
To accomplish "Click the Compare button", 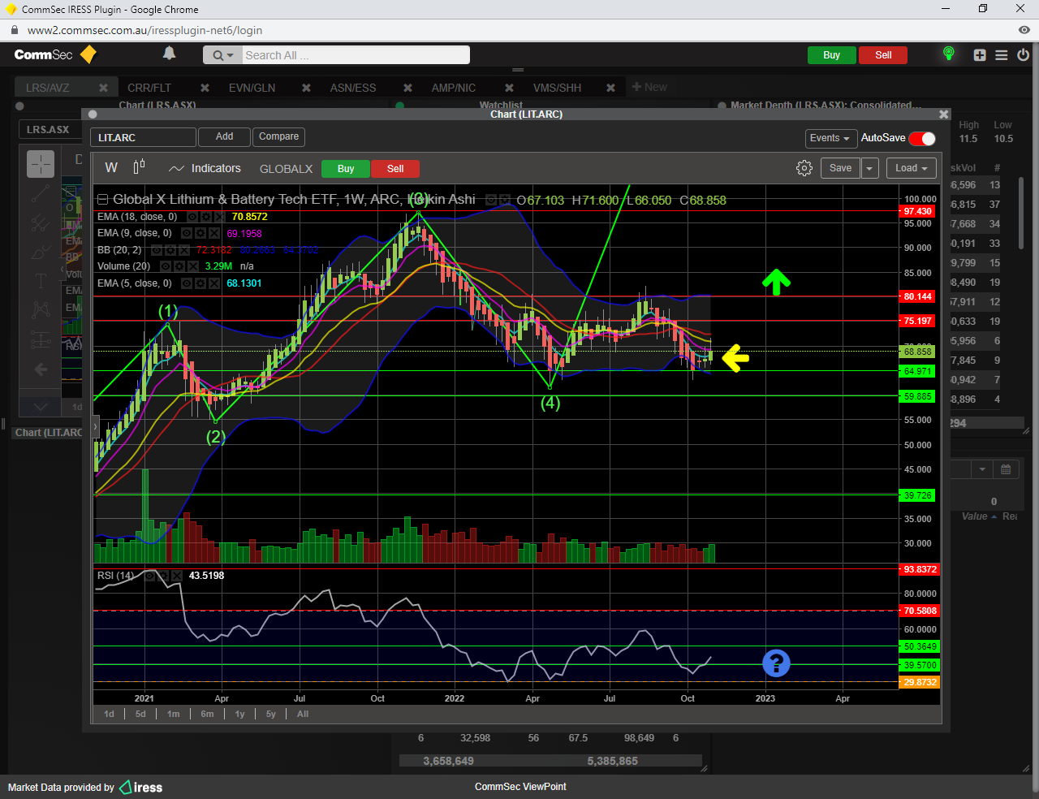I will point(279,136).
